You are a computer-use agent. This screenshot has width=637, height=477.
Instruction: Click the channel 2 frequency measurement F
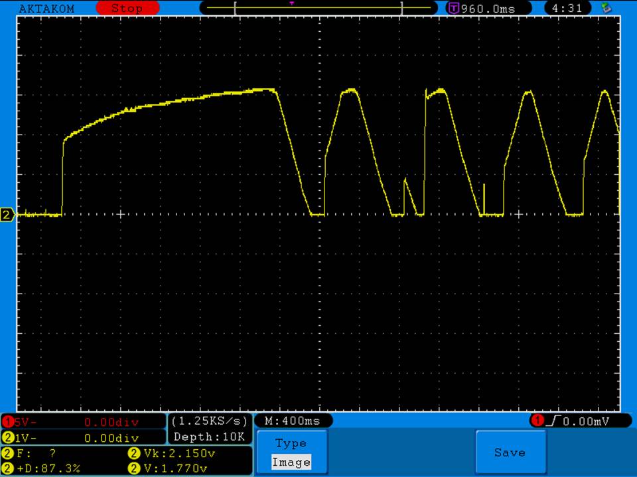click(x=33, y=454)
